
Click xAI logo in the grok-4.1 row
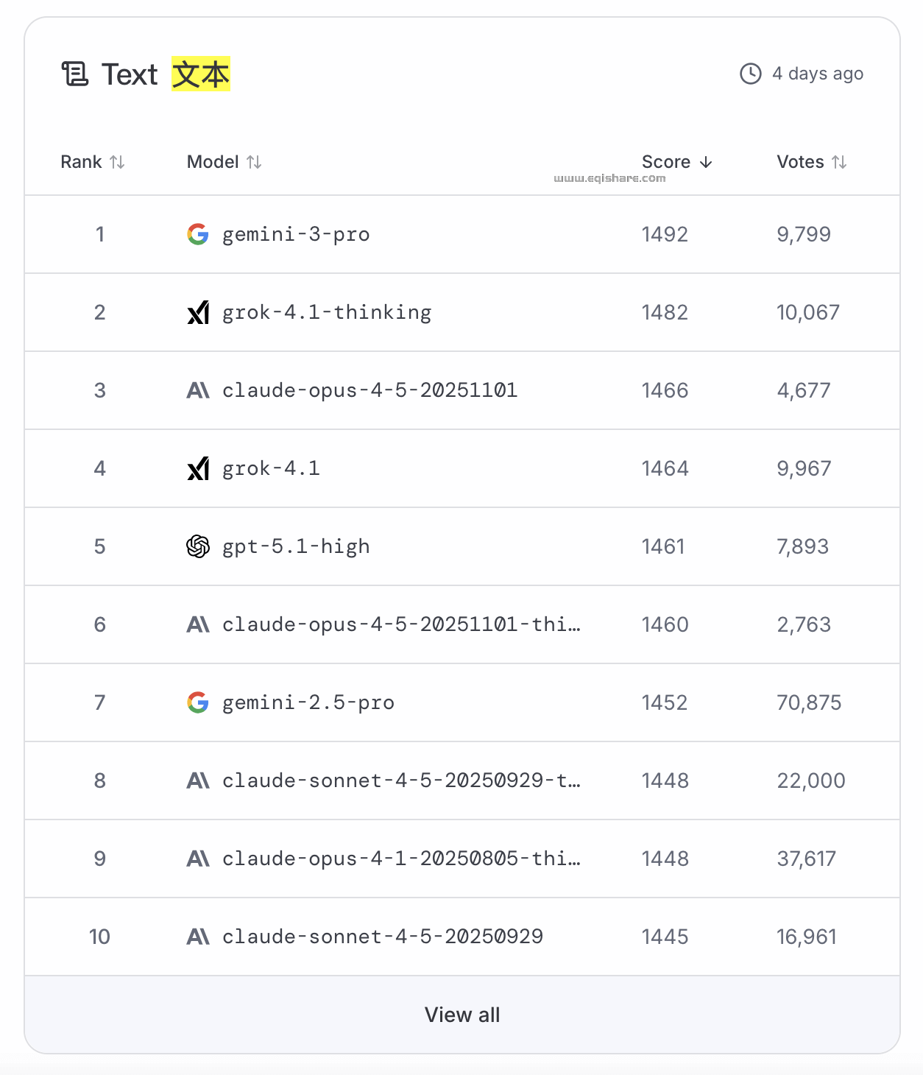tap(198, 468)
